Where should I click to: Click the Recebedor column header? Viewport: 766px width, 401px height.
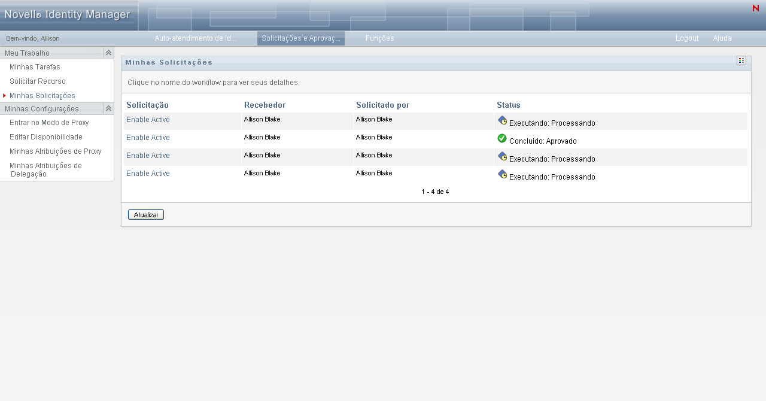point(265,105)
